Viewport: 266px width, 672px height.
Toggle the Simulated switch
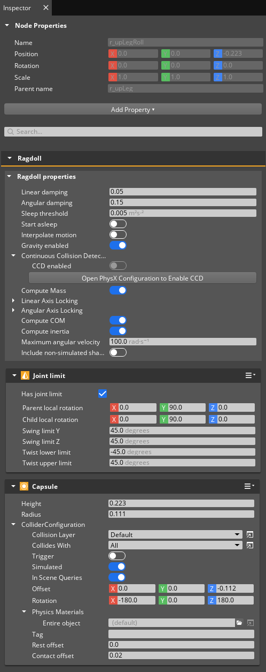[x=117, y=567]
